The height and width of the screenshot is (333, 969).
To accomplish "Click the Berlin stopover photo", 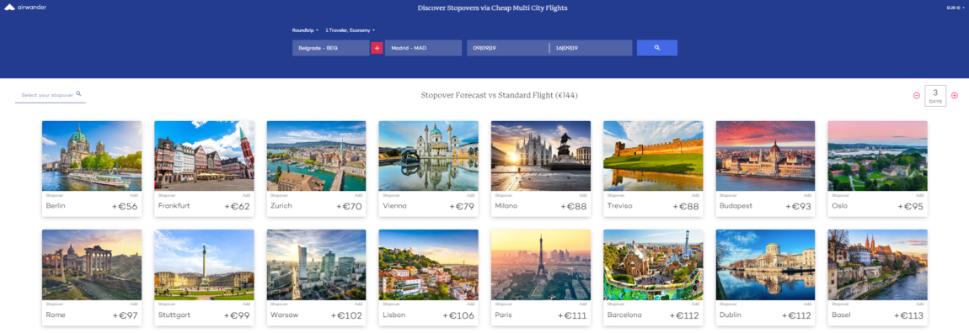I will tap(92, 156).
